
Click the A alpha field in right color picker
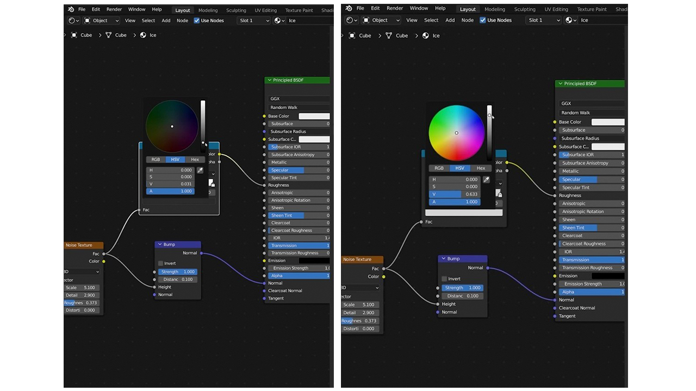(455, 202)
